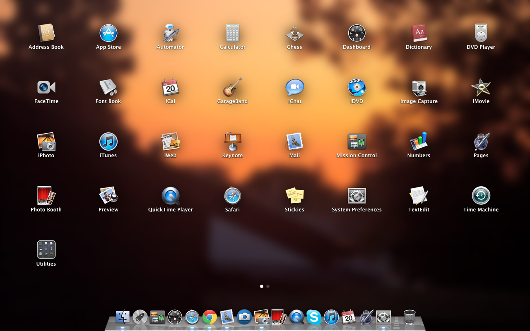Open Pages ink pen icon in the Dock

point(366,317)
